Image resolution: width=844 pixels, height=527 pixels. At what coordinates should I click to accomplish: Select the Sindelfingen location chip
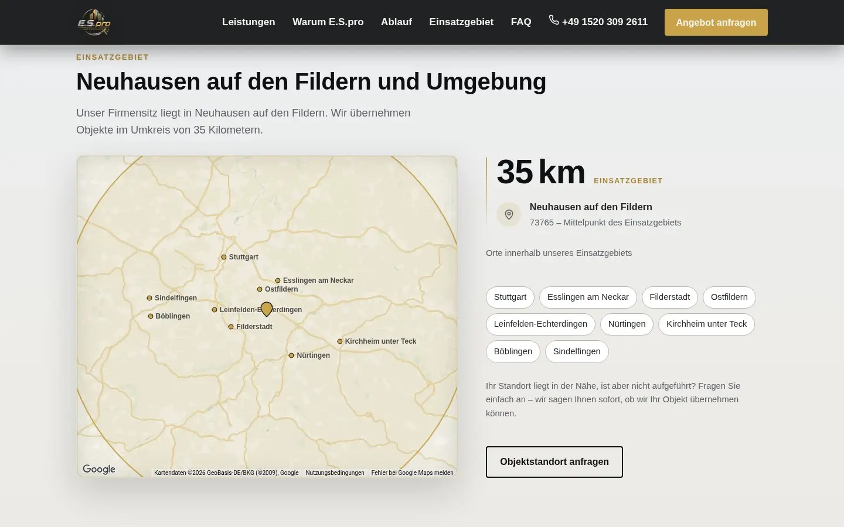pyautogui.click(x=577, y=351)
